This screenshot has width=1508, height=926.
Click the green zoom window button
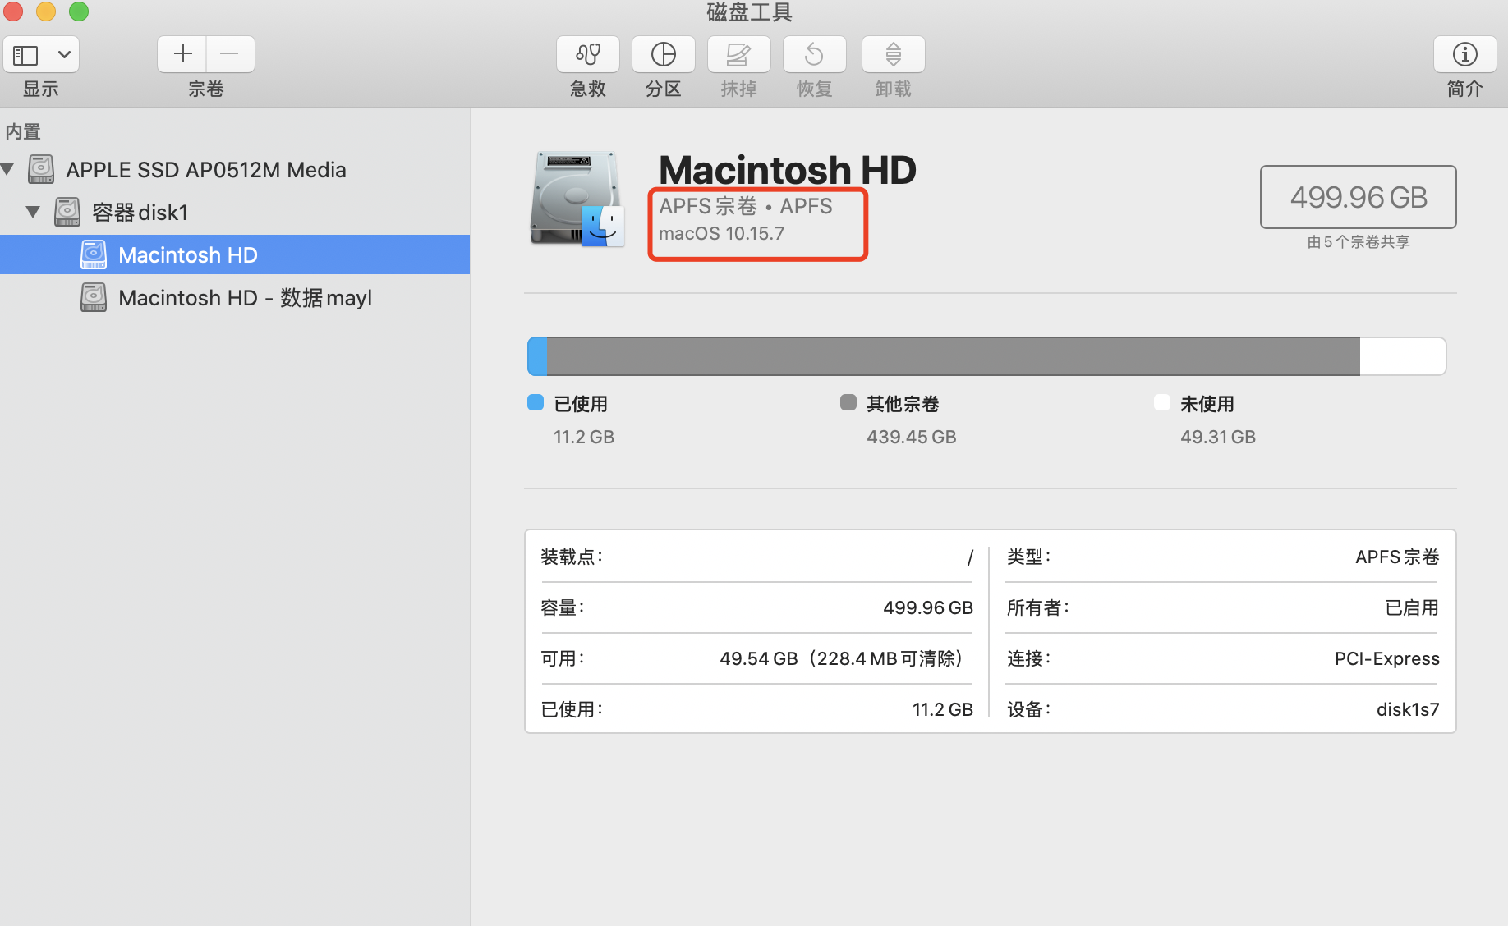[x=79, y=11]
